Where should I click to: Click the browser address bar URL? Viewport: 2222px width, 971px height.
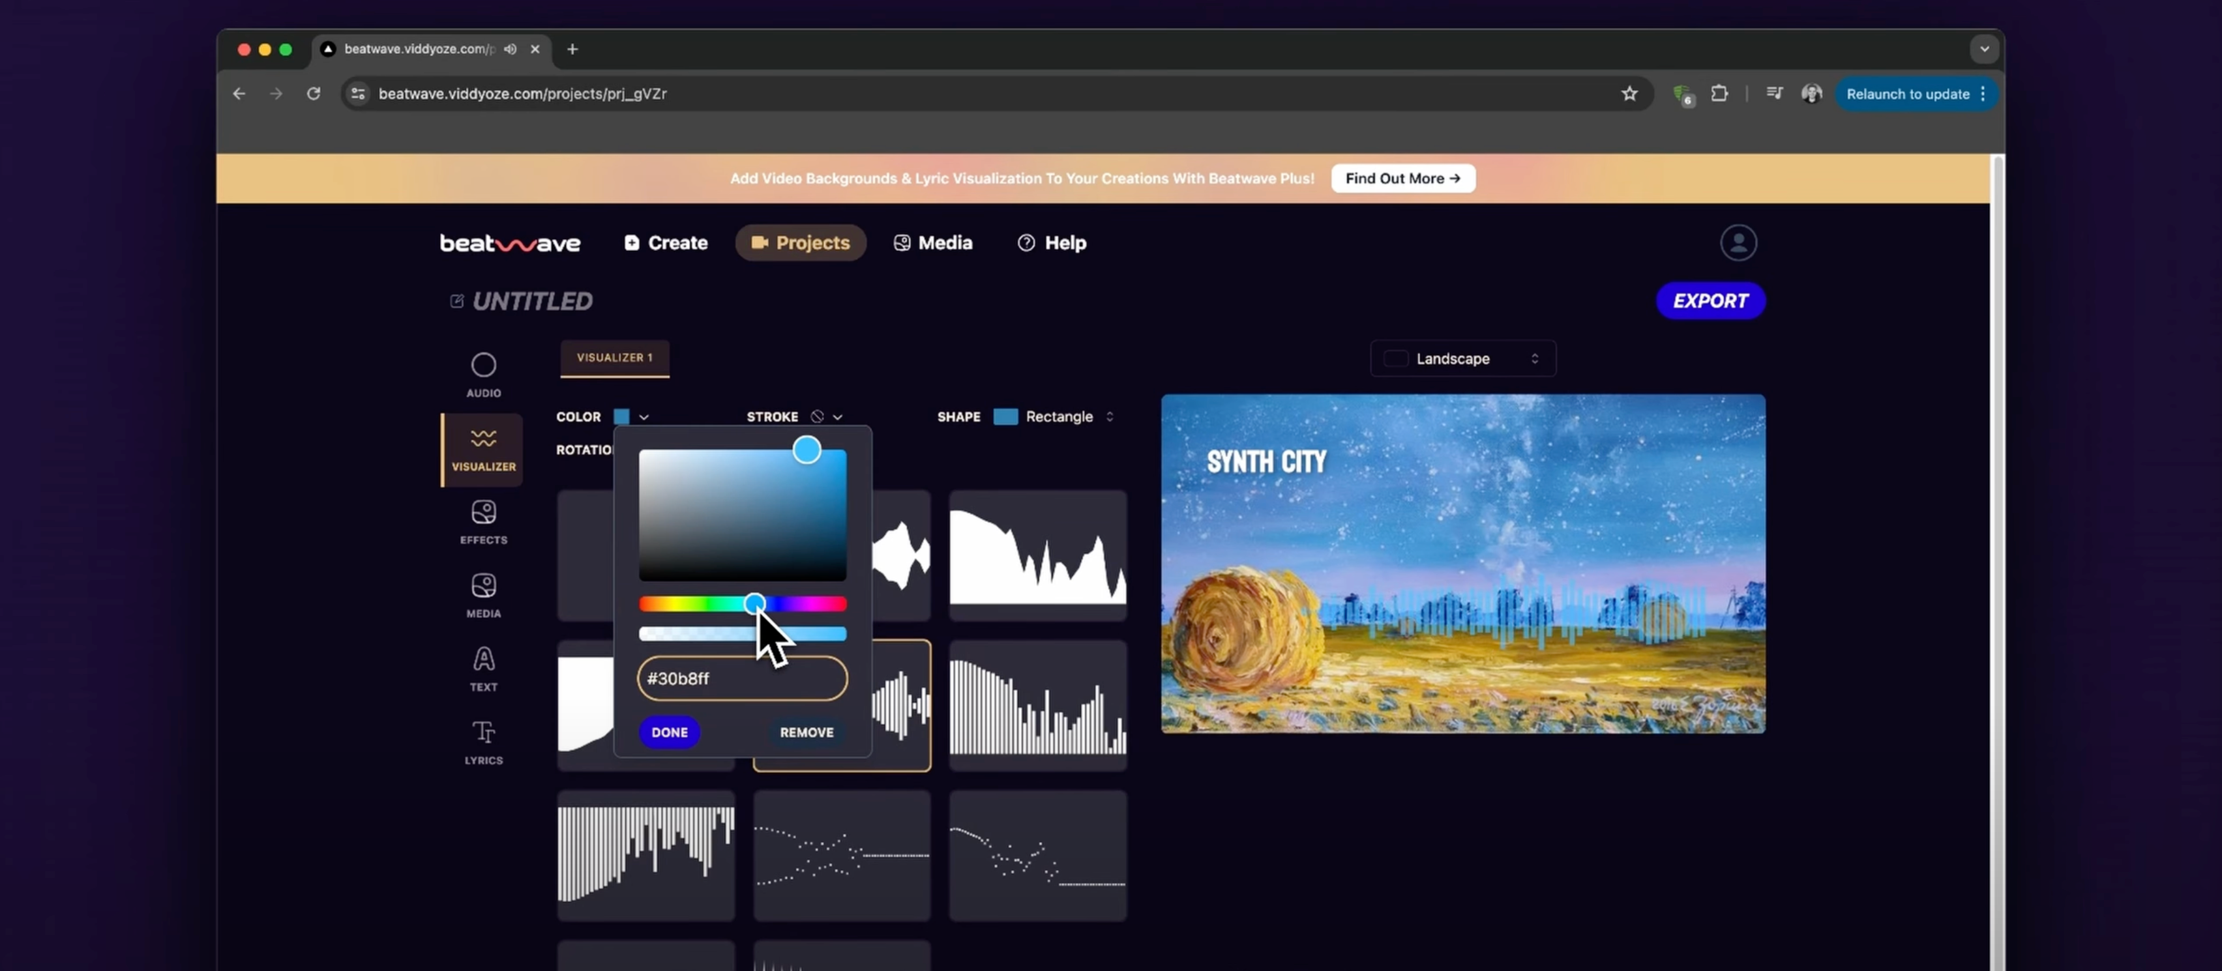pyautogui.click(x=522, y=93)
